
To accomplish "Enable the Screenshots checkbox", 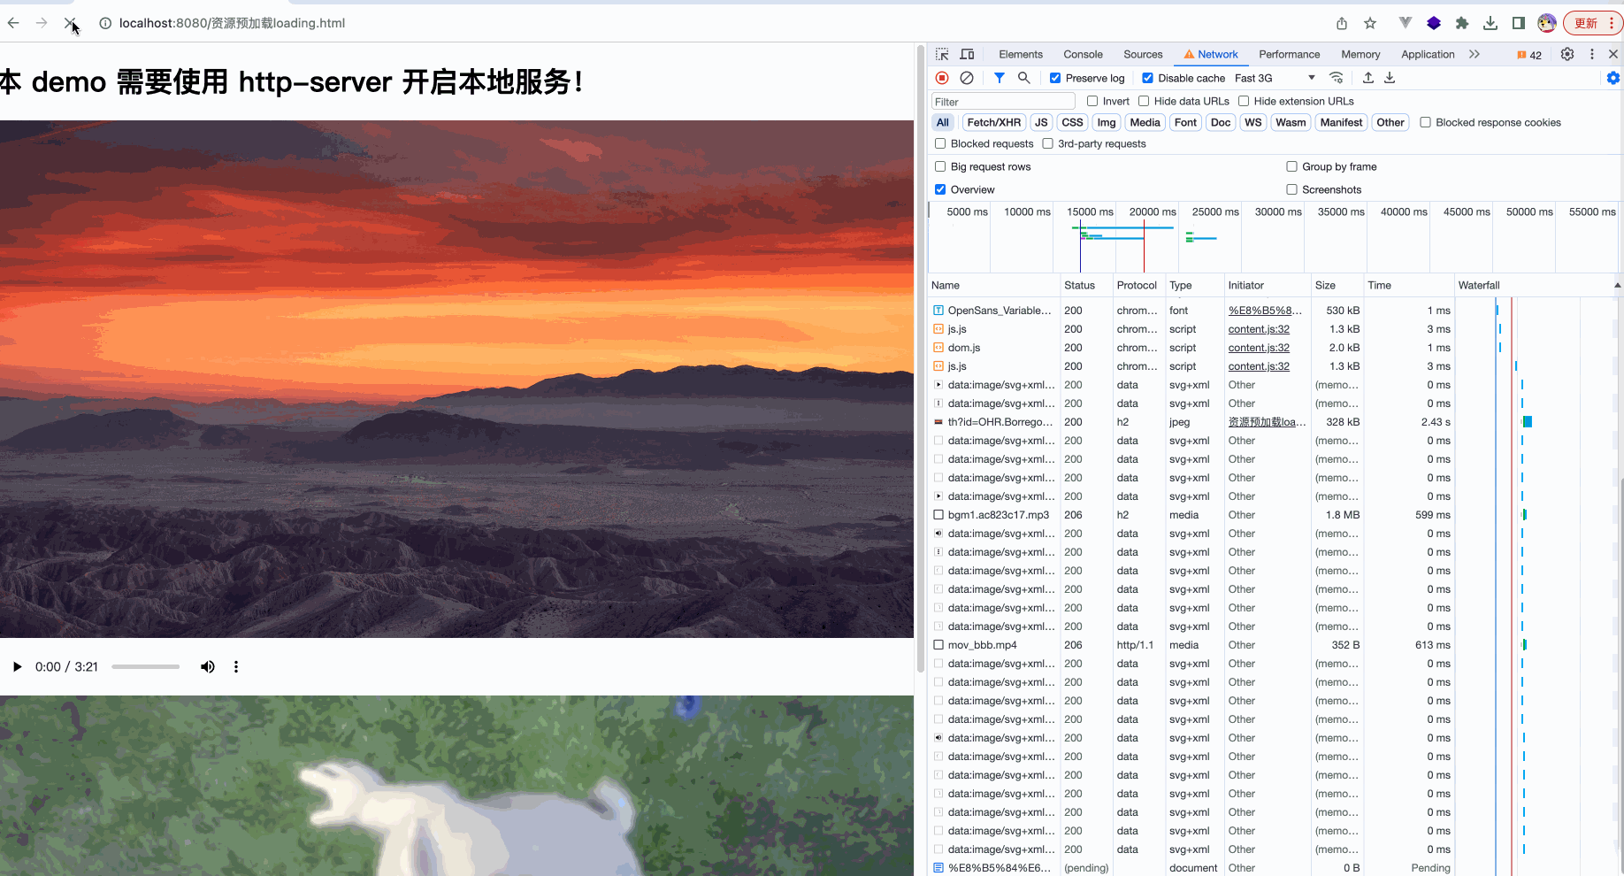I will [x=1291, y=188].
